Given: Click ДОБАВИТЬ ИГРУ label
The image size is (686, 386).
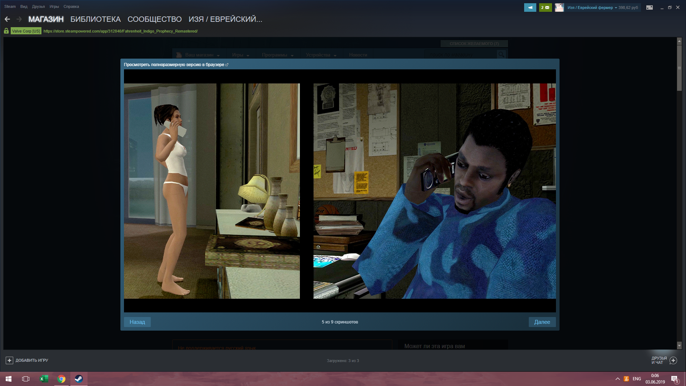Looking at the screenshot, I should 32,360.
